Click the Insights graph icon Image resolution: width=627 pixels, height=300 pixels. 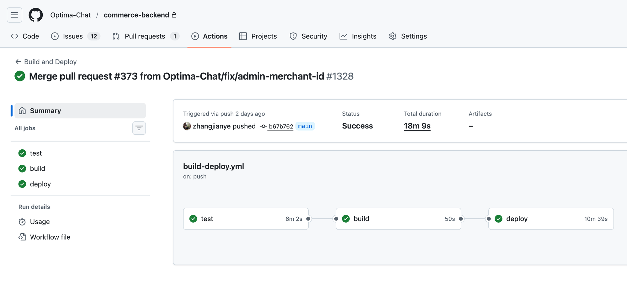[x=343, y=36]
